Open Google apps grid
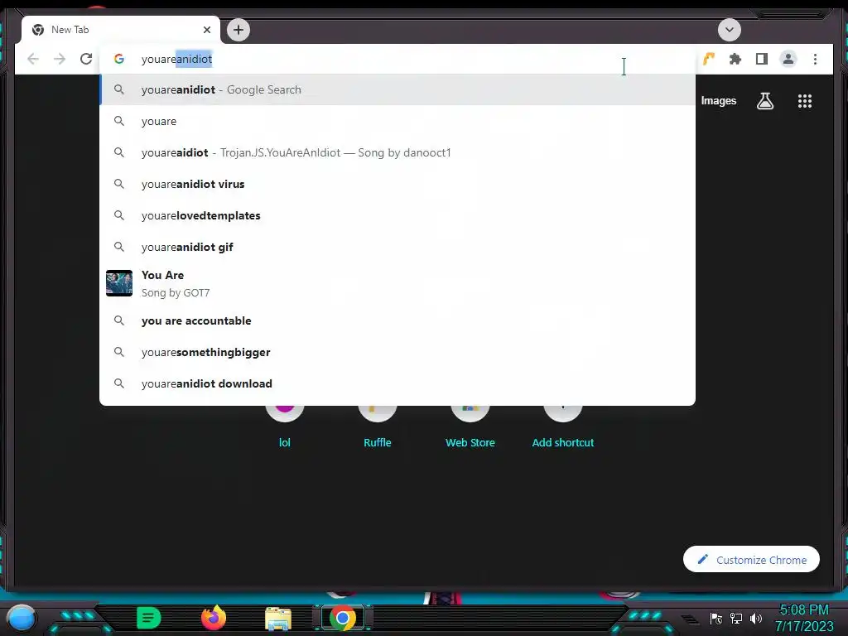The height and width of the screenshot is (636, 848). [804, 100]
